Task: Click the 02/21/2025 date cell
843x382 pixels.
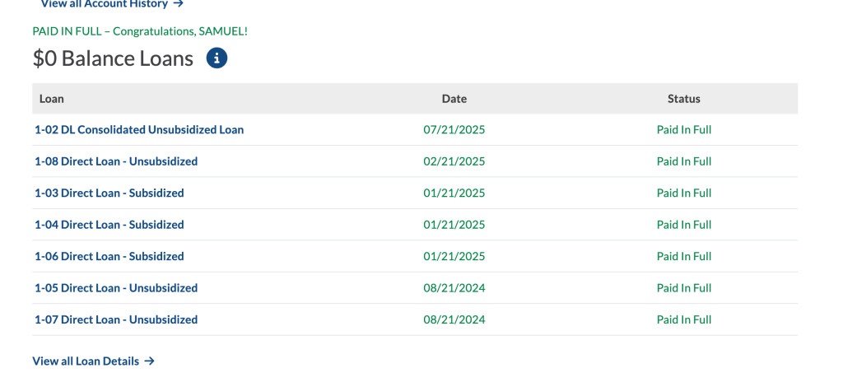Action: (454, 161)
